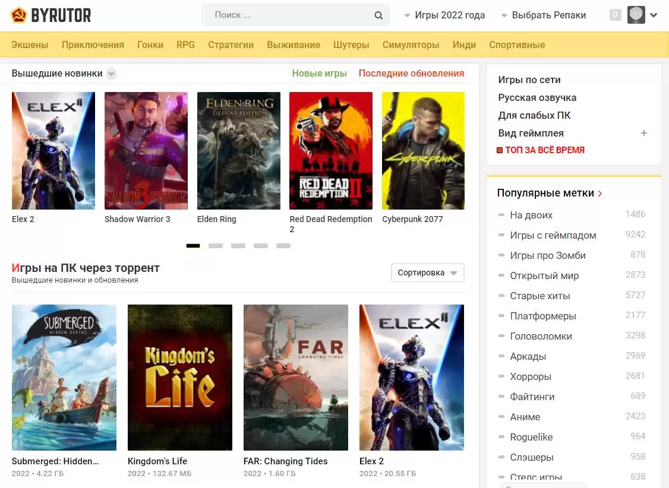Screen dimensions: 669x488
Task: Click the plus icon beside Вид геймплея
Action: [x=643, y=133]
